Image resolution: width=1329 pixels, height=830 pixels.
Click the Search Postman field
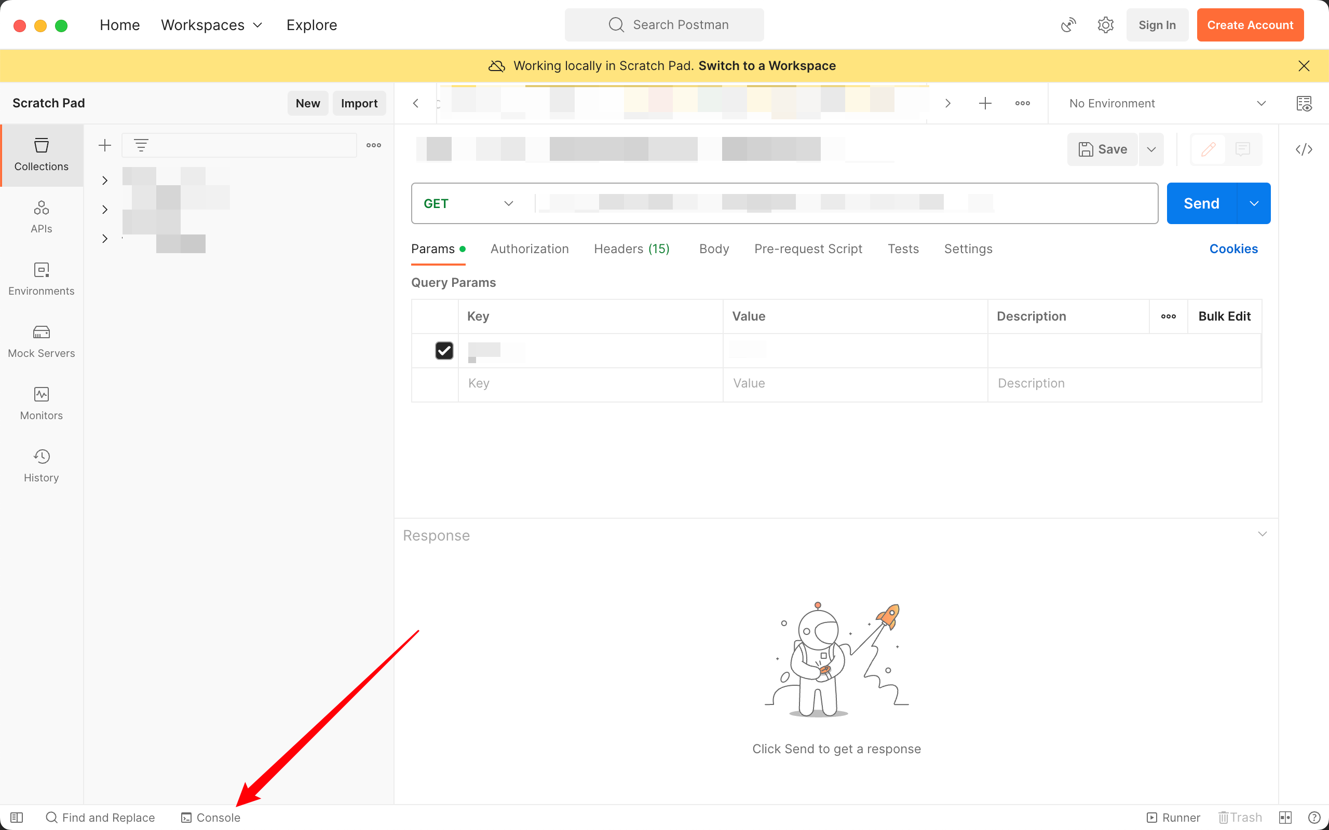[x=664, y=25]
